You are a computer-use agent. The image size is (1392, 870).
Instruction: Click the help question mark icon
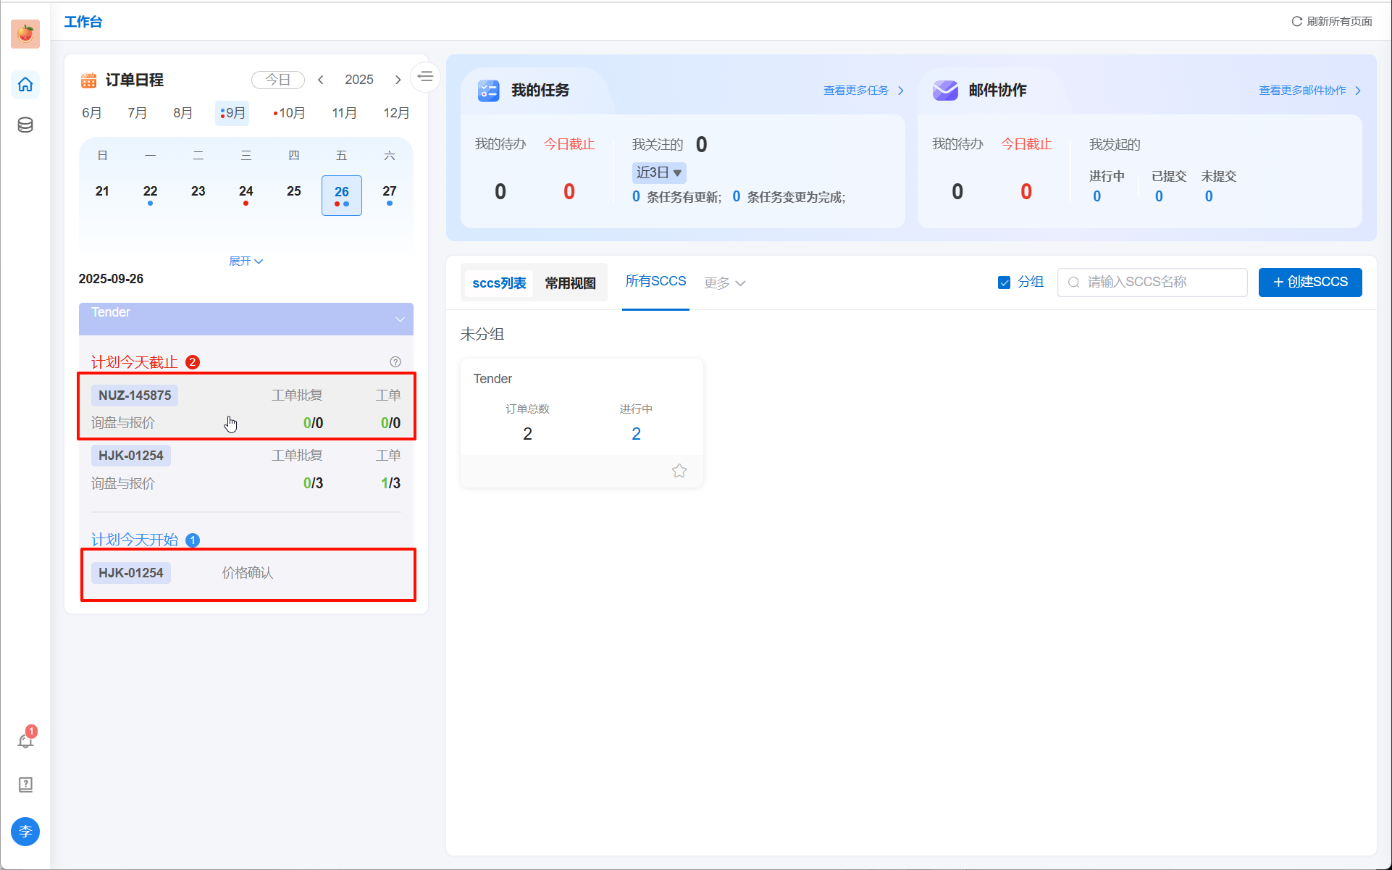coord(395,362)
